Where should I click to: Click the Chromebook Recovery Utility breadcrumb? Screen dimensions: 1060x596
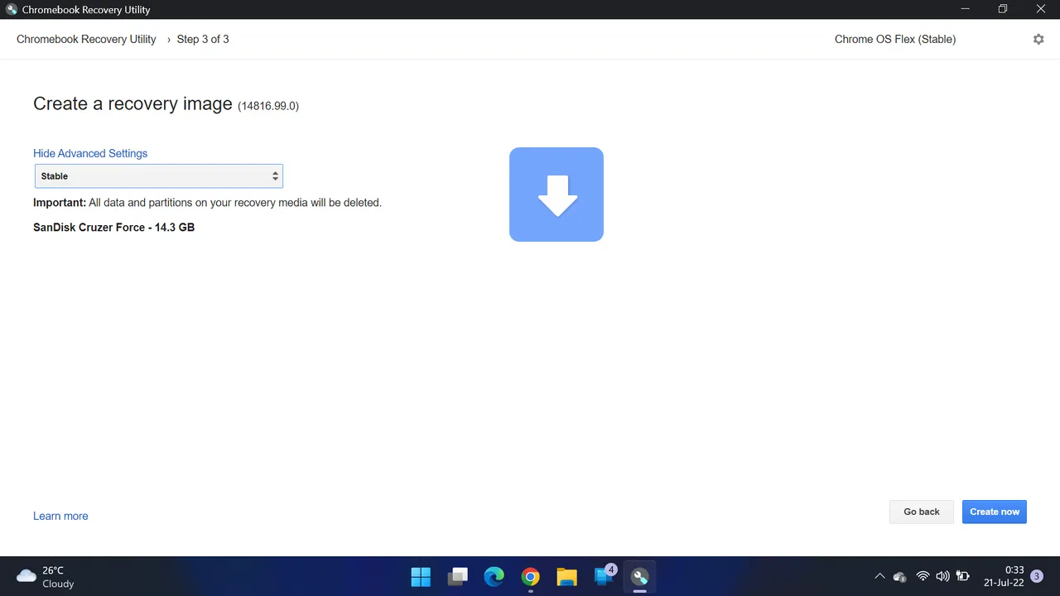tap(86, 39)
